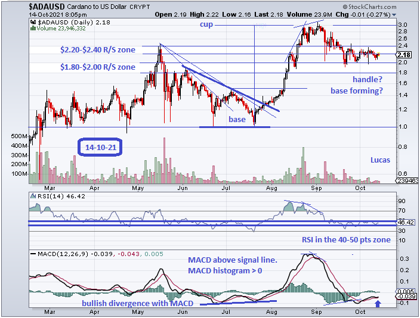Click the current price tag 2.18

404,55
